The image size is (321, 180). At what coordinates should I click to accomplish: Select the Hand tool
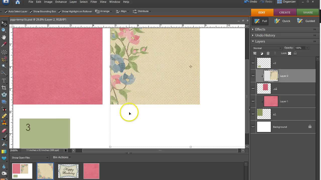[x=4, y=37]
